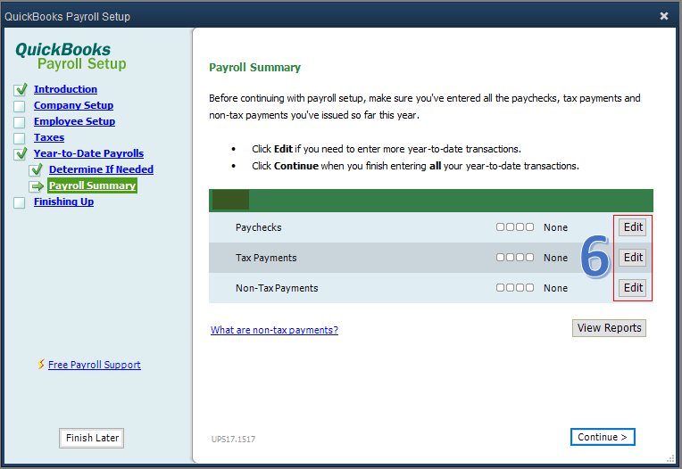Open Free Payroll Support link

95,365
